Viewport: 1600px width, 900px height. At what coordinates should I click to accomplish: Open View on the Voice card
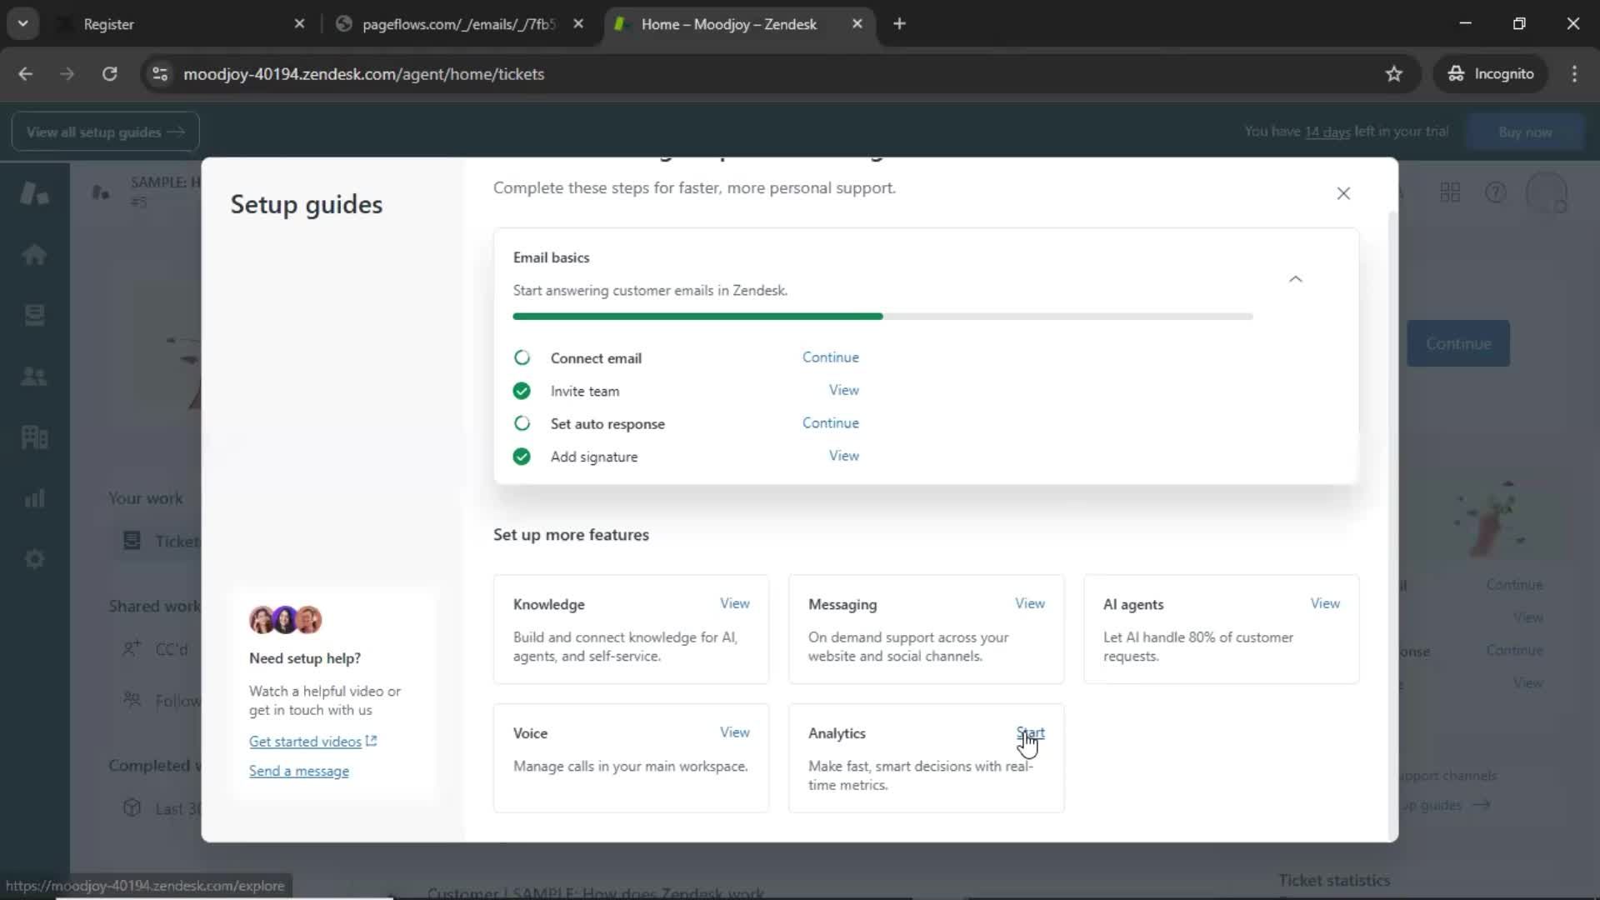point(734,732)
